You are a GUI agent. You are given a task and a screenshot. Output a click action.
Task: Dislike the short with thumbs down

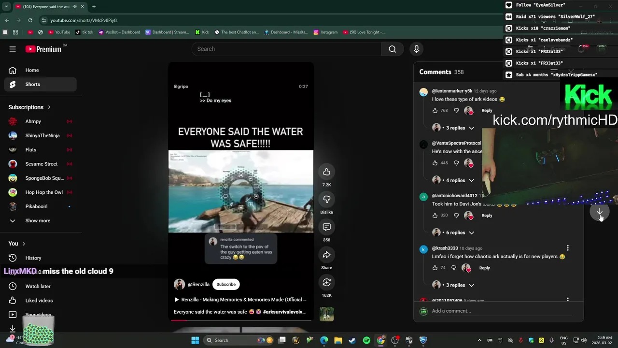click(326, 199)
